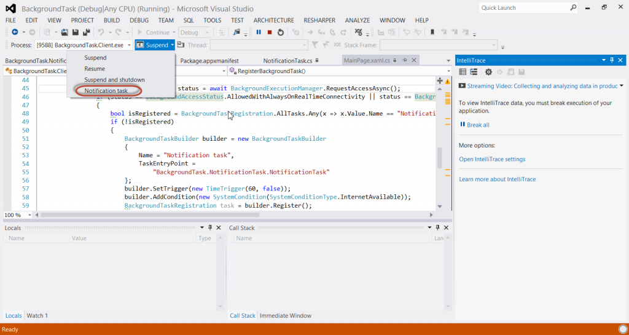This screenshot has height=335, width=629.
Task: Switch to the Watch 1 tab
Action: pyautogui.click(x=37, y=316)
